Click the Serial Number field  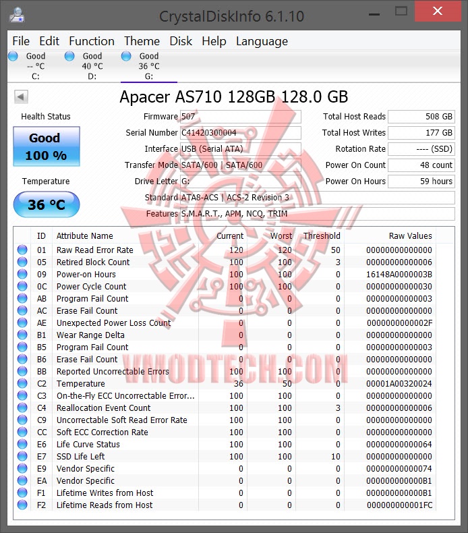tap(241, 132)
